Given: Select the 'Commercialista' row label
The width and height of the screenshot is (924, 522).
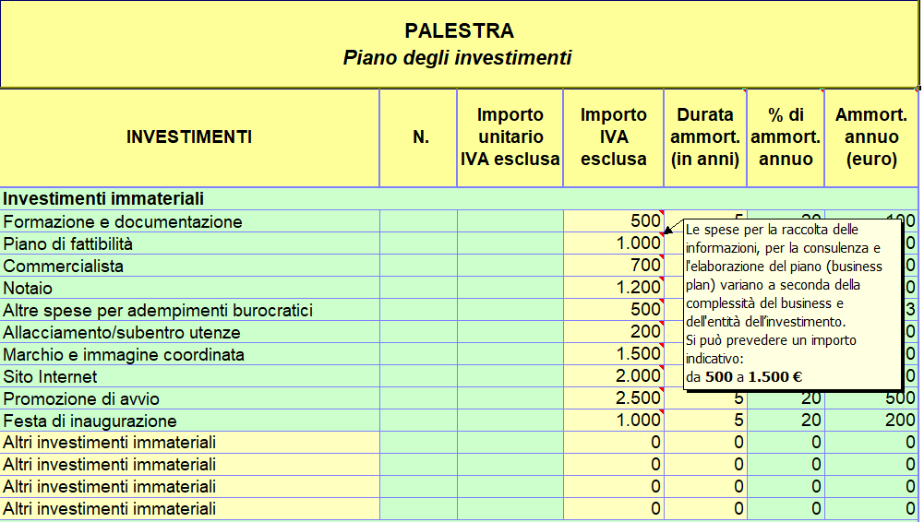Looking at the screenshot, I should pyautogui.click(x=63, y=266).
